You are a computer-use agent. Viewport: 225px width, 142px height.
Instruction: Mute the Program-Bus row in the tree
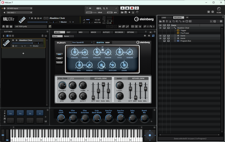(165, 41)
